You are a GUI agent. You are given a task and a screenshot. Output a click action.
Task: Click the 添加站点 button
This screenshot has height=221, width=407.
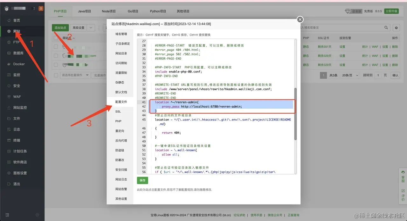click(x=60, y=28)
